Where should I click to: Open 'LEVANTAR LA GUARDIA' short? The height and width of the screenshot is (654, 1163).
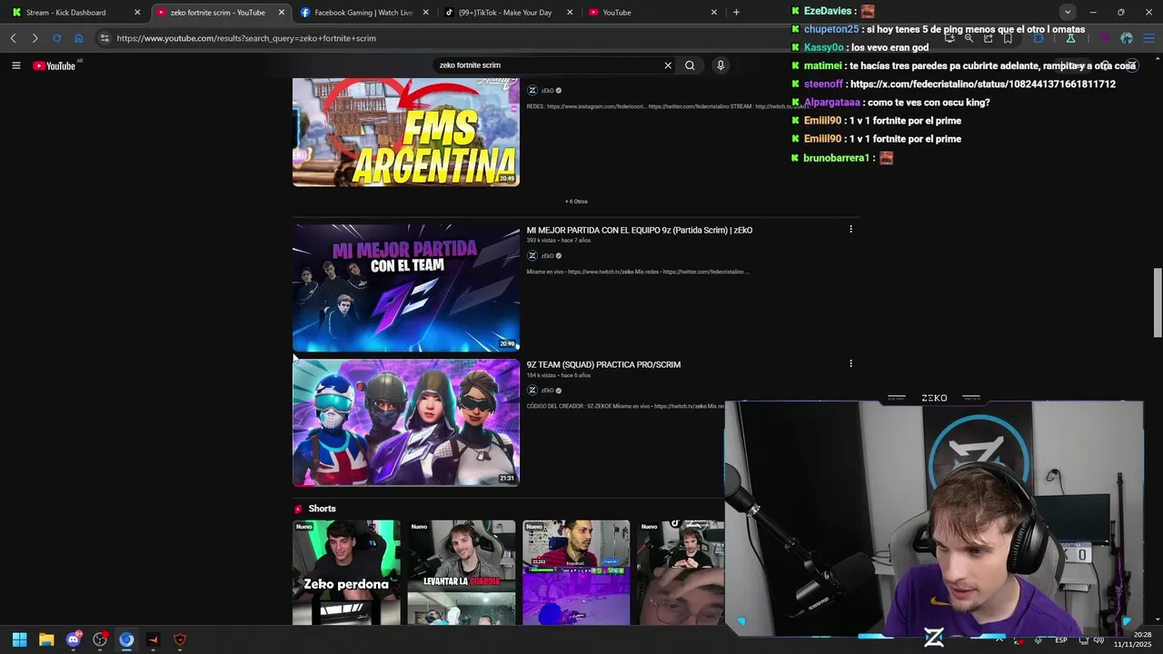[x=461, y=572]
